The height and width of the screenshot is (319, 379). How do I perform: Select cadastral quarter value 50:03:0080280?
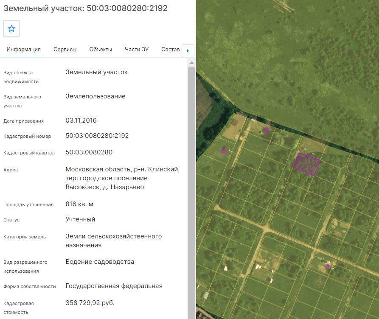pyautogui.click(x=89, y=152)
